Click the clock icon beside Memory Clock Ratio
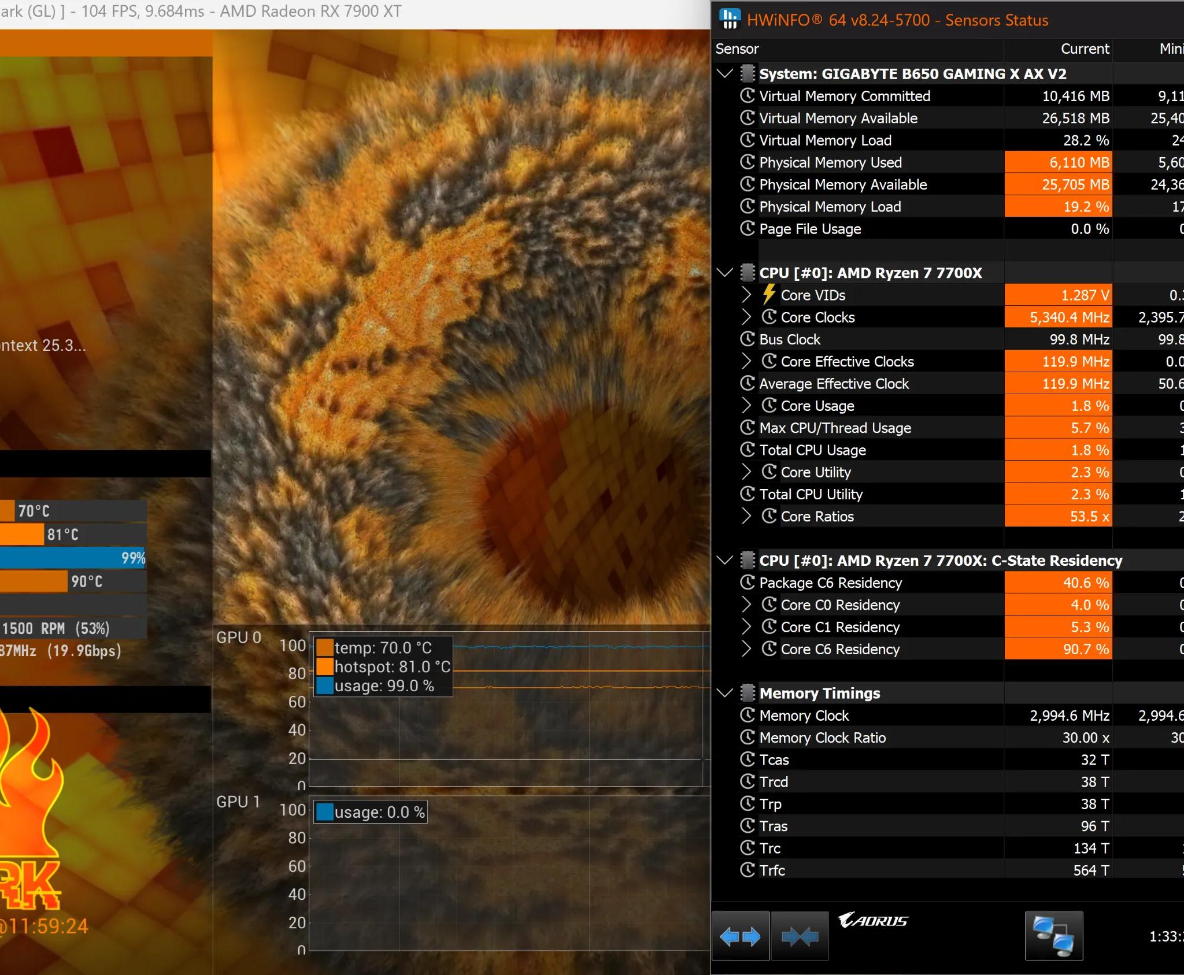The width and height of the screenshot is (1184, 975). [748, 737]
